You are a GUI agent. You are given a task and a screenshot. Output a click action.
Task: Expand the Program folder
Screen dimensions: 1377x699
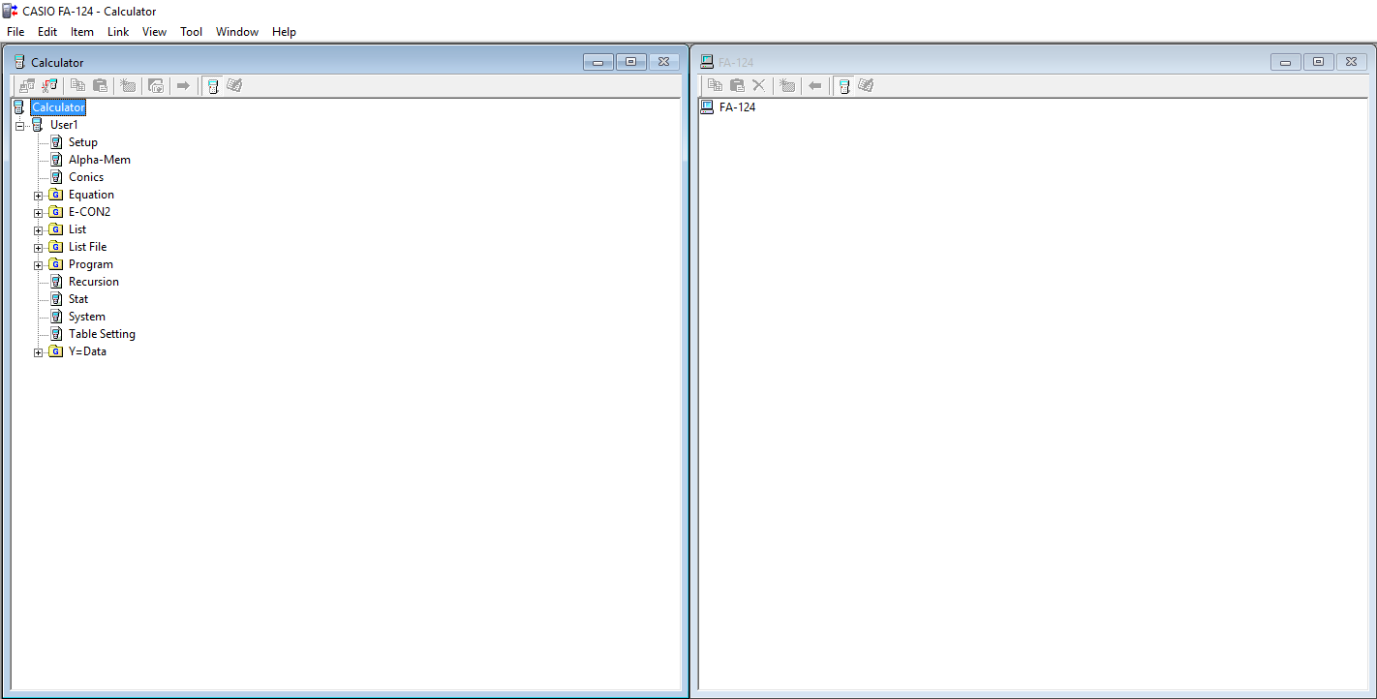point(39,264)
